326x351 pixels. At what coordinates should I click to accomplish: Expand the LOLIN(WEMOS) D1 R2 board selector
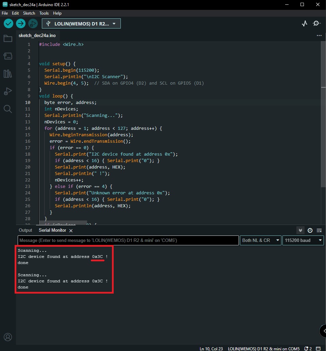click(x=81, y=23)
